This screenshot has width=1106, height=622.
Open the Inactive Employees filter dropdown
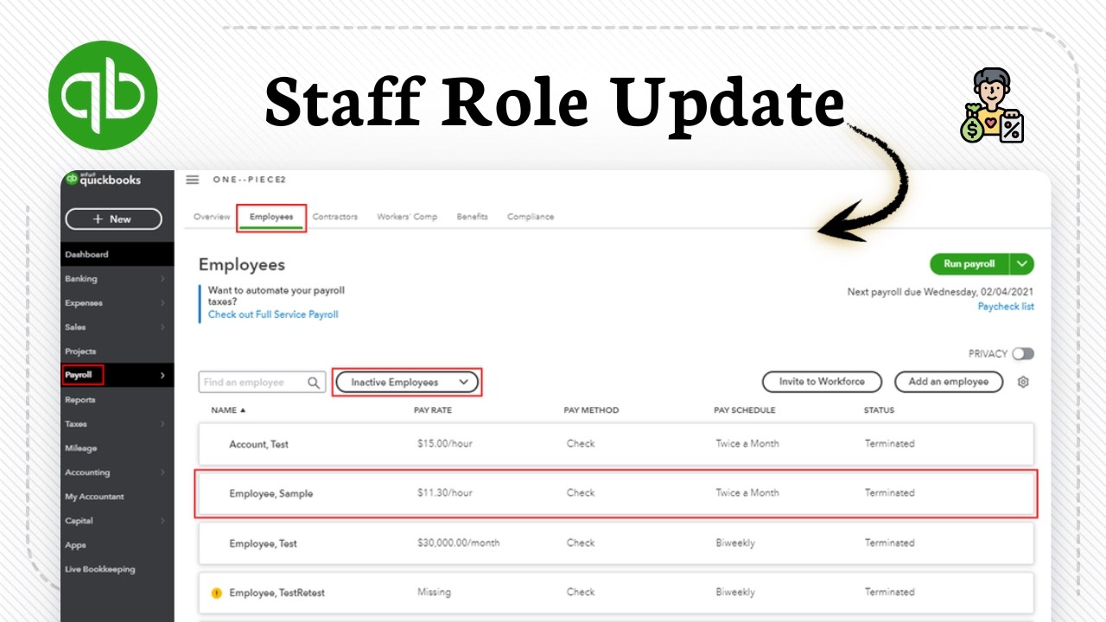point(406,382)
